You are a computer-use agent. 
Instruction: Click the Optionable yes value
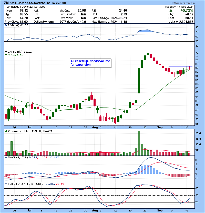pos(51,22)
